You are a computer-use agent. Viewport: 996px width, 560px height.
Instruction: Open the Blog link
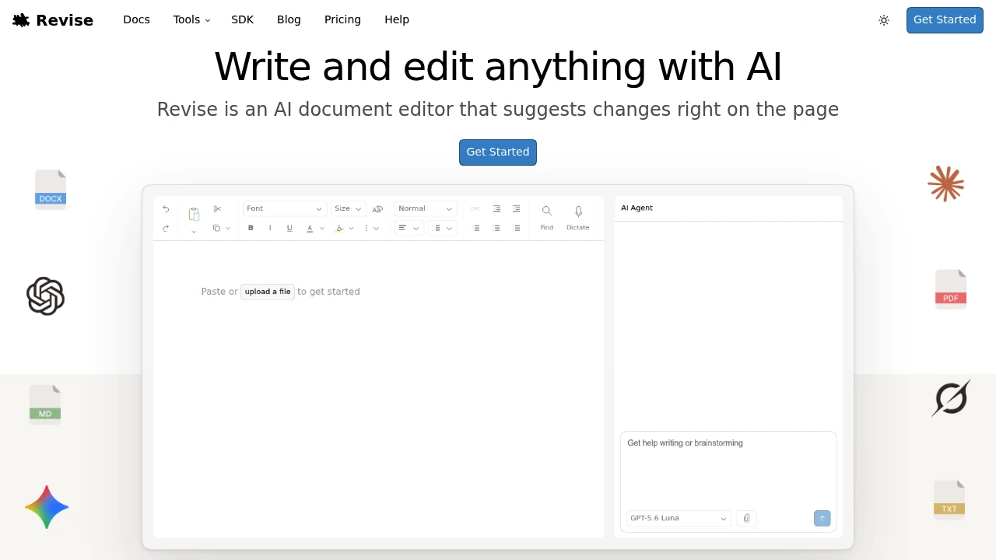point(289,19)
